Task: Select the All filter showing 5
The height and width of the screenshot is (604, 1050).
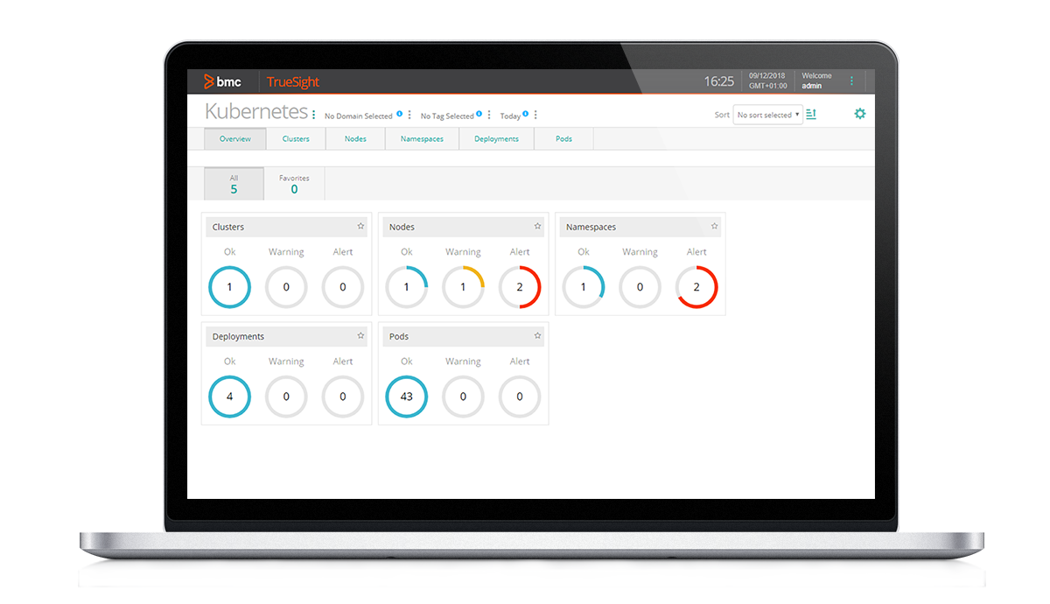Action: pyautogui.click(x=234, y=184)
